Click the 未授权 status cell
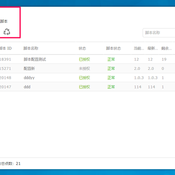Viewport: 175px width, 175px height. pos(85,69)
